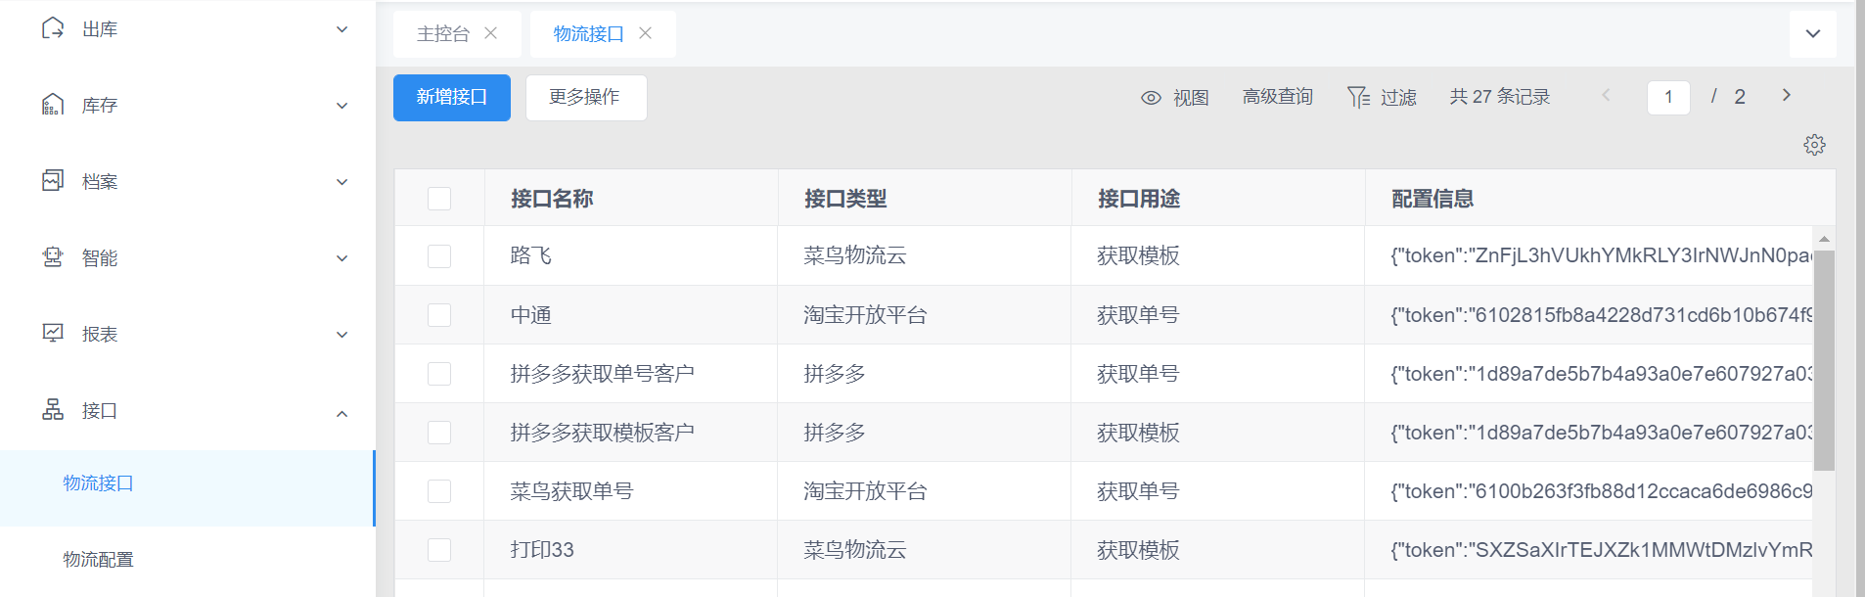Close the 主控台 tab
1865x597 pixels.
tap(491, 33)
